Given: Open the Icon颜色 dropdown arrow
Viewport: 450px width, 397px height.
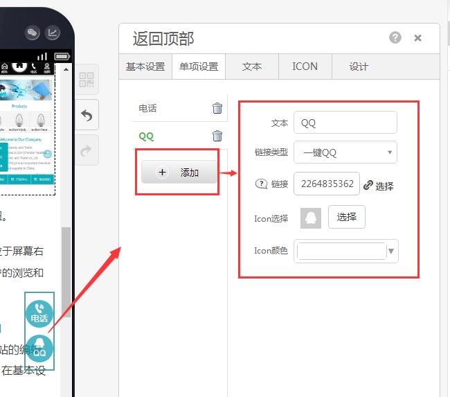Looking at the screenshot, I should 391,251.
